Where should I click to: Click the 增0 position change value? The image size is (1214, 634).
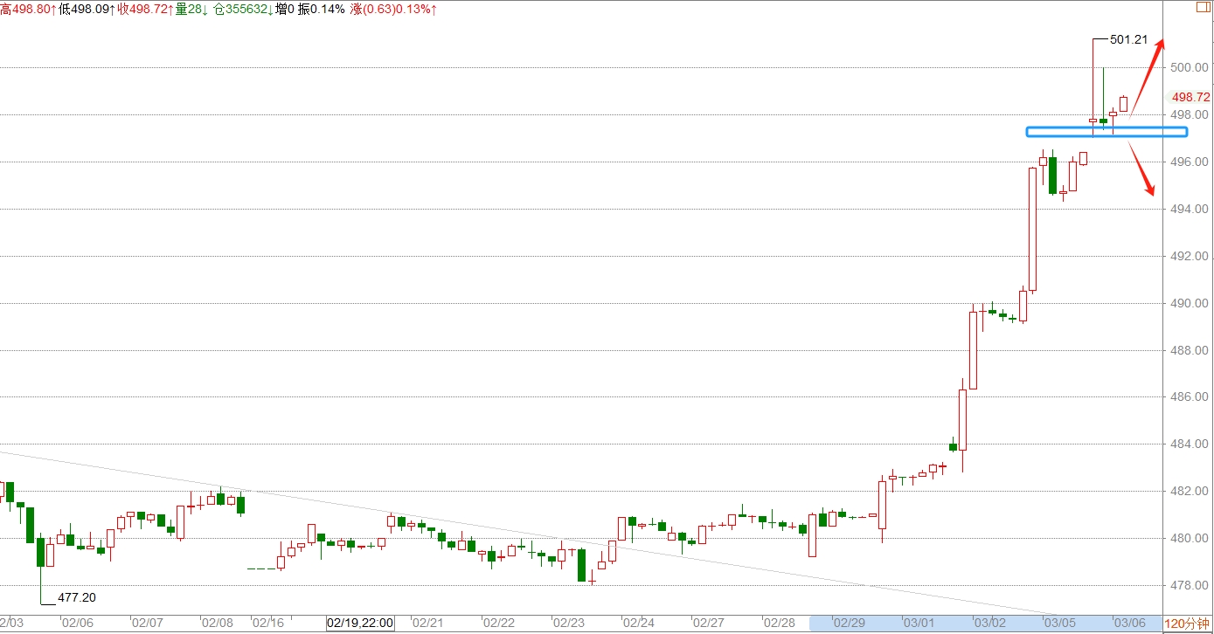pyautogui.click(x=286, y=9)
